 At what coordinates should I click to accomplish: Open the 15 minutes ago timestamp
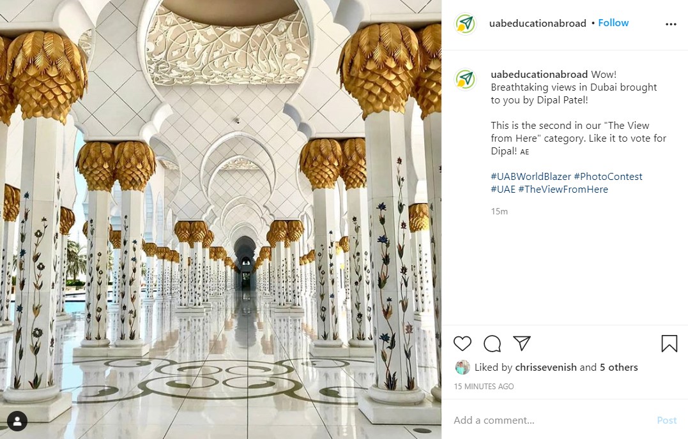coord(484,387)
